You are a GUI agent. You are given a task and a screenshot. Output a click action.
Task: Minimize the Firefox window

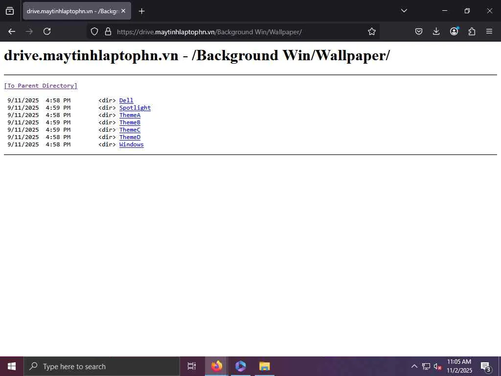(x=444, y=11)
